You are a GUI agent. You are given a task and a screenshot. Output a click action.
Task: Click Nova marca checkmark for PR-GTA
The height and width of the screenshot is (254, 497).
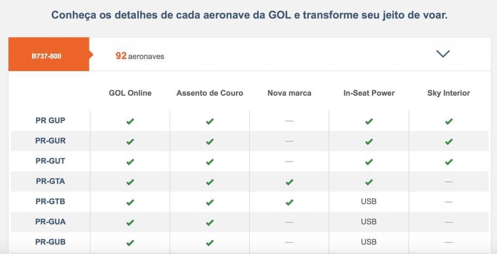289,182
